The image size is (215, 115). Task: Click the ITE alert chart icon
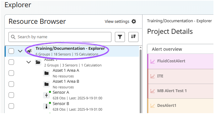[x=153, y=76]
